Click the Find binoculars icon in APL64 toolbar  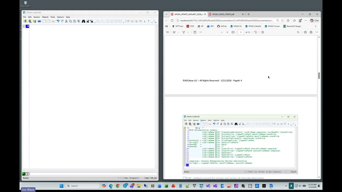tap(84, 21)
